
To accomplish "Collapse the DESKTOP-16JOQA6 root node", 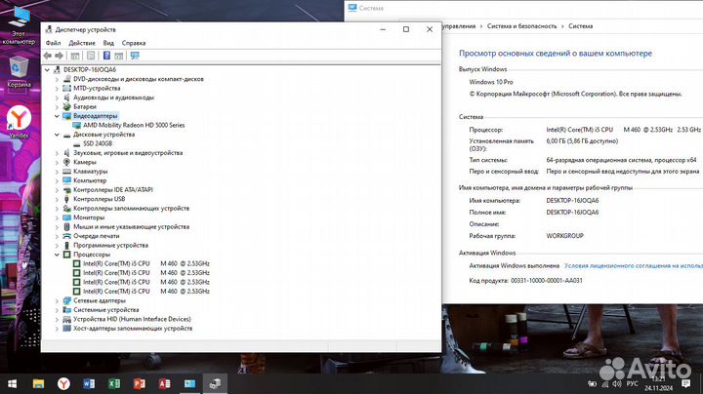I will tap(47, 70).
